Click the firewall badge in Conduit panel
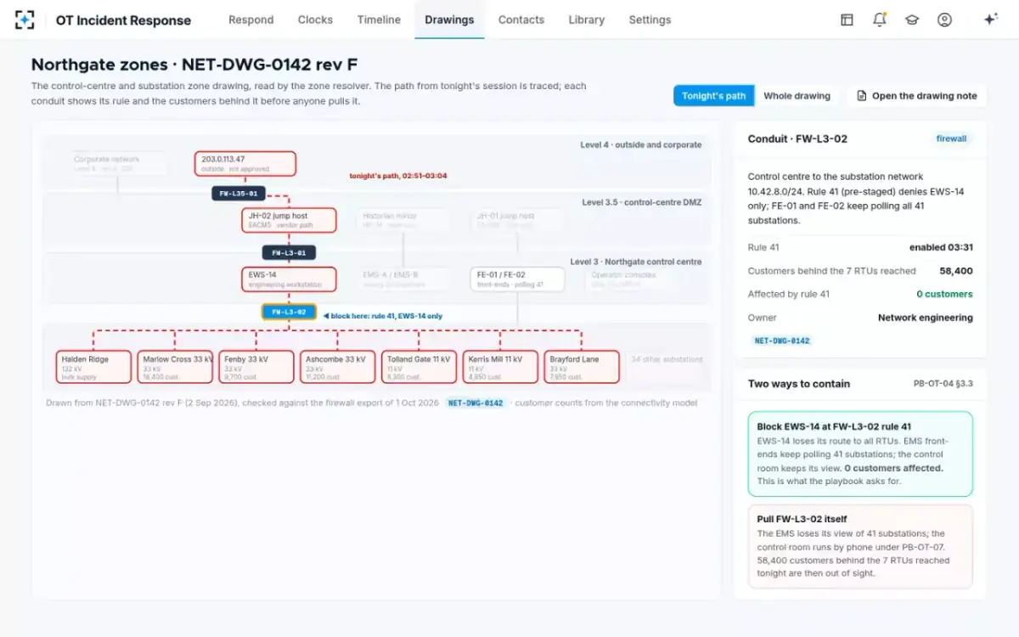This screenshot has height=637, width=1019. (951, 138)
